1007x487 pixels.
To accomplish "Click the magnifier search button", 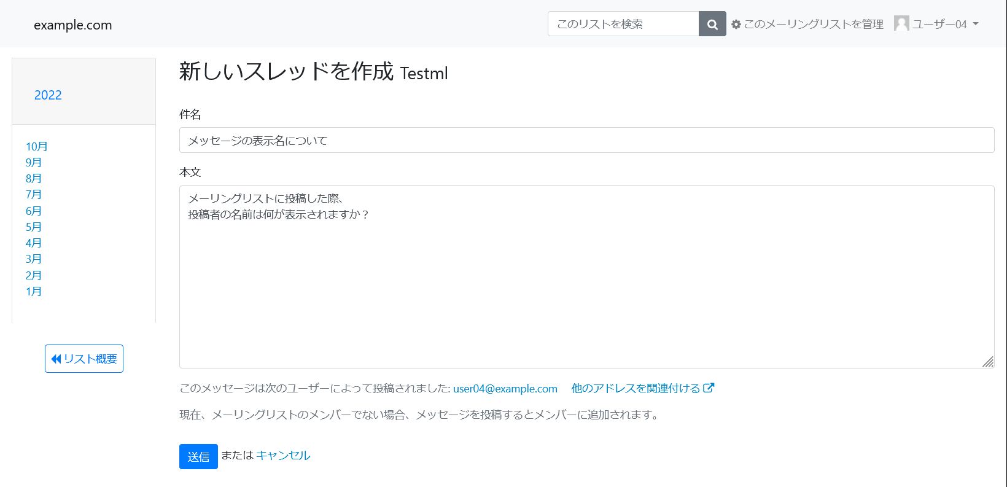I will pyautogui.click(x=712, y=24).
